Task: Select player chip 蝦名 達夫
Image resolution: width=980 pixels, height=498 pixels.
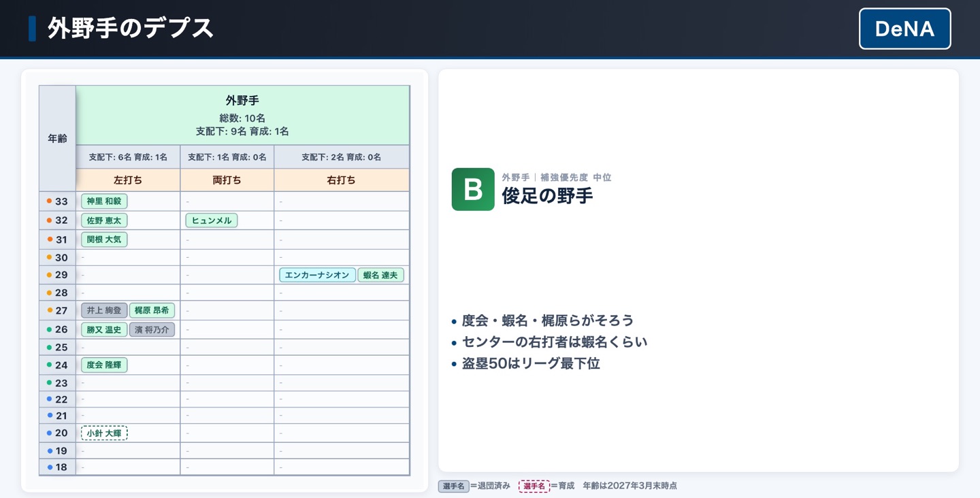Action: (x=380, y=275)
